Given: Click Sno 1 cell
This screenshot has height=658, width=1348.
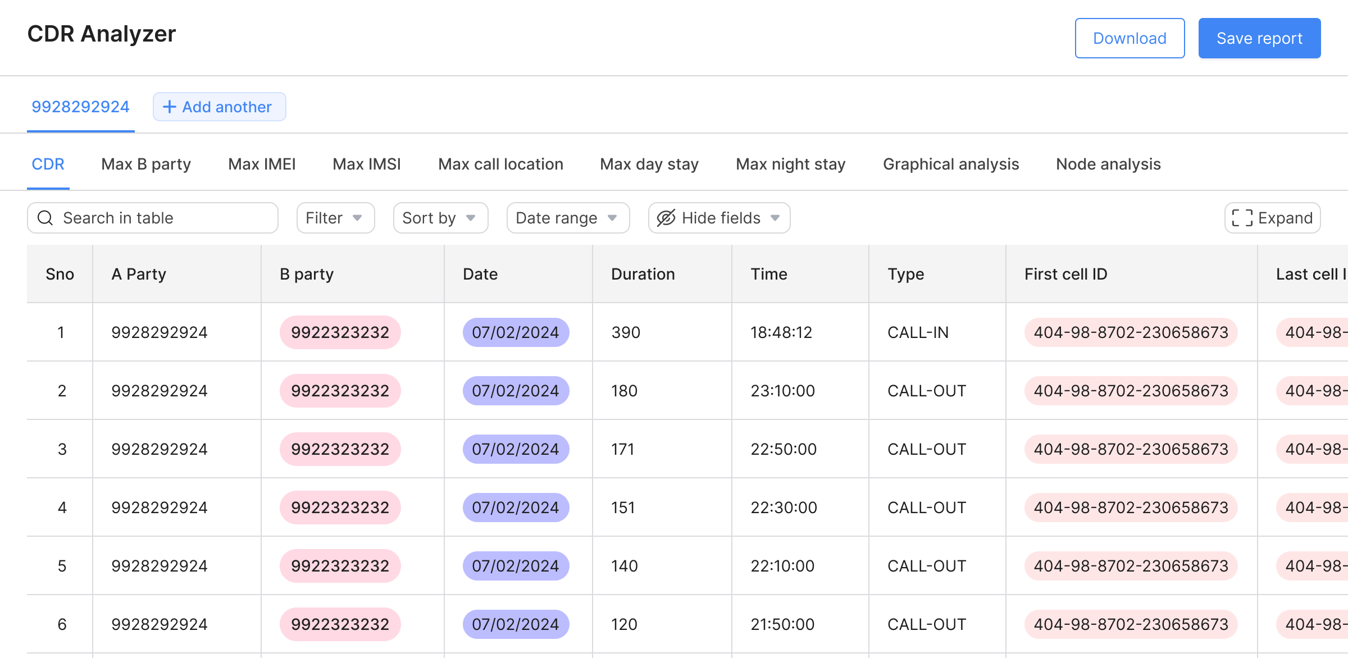Looking at the screenshot, I should tap(61, 332).
